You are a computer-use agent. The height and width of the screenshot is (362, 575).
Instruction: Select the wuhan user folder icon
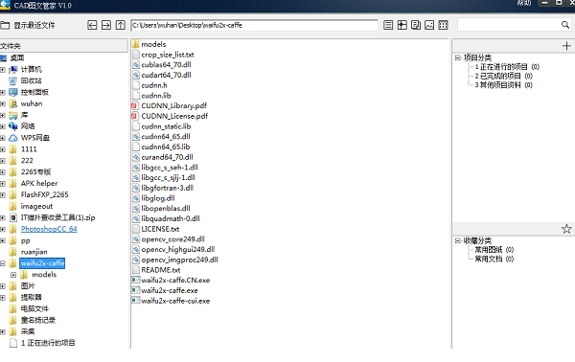[x=12, y=103]
